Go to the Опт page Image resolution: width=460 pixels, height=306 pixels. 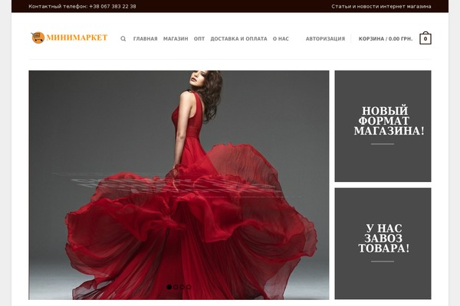[199, 39]
